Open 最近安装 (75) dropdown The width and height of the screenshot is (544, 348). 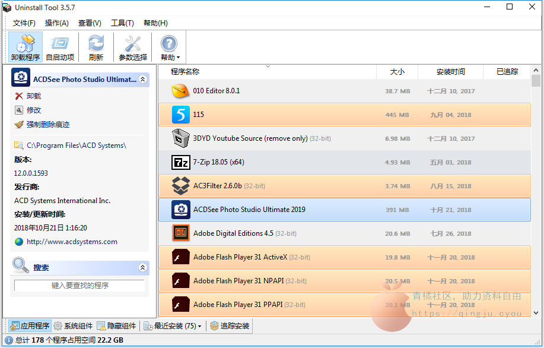[x=173, y=326]
